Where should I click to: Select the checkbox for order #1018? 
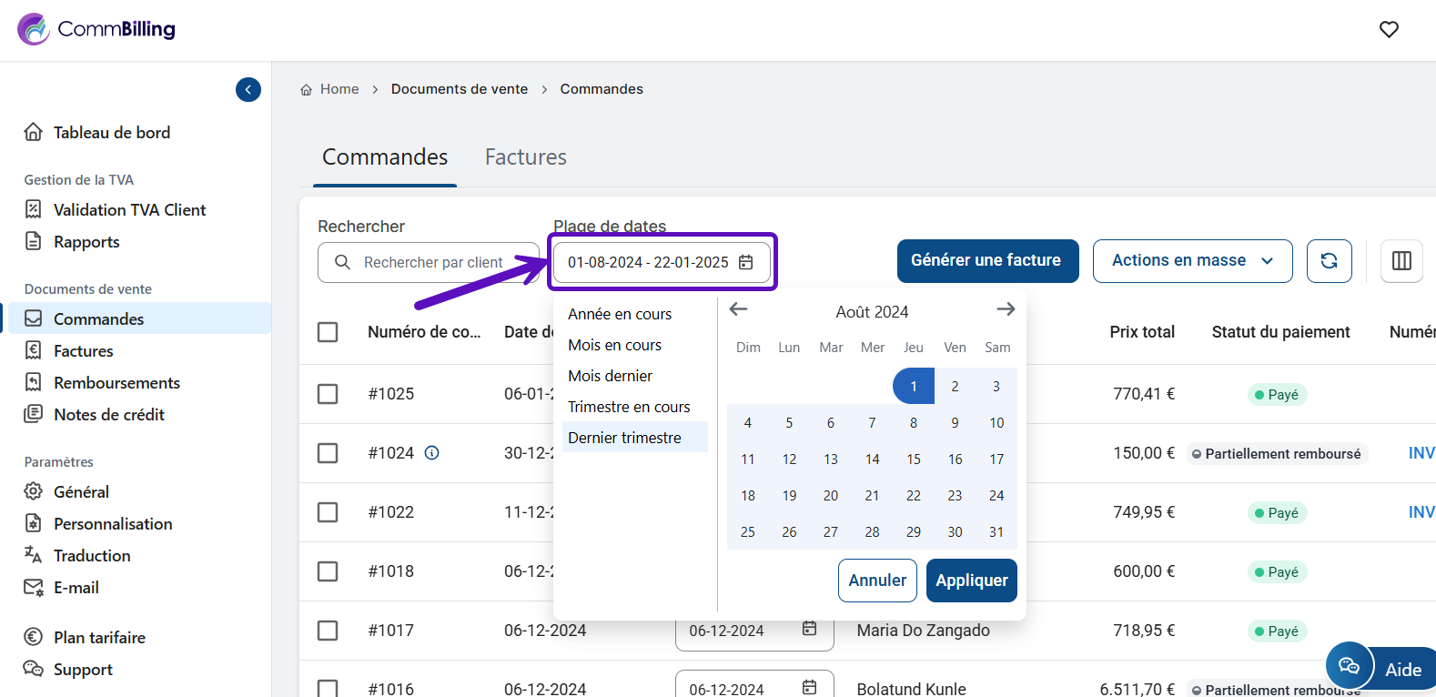coord(328,571)
